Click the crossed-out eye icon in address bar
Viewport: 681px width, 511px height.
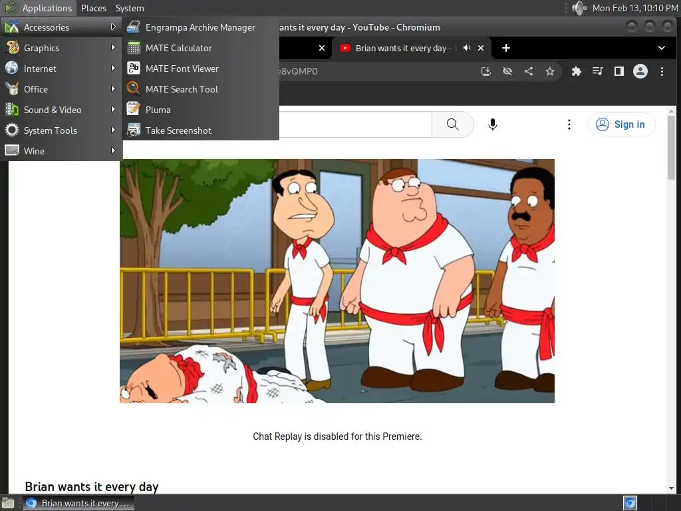point(507,71)
